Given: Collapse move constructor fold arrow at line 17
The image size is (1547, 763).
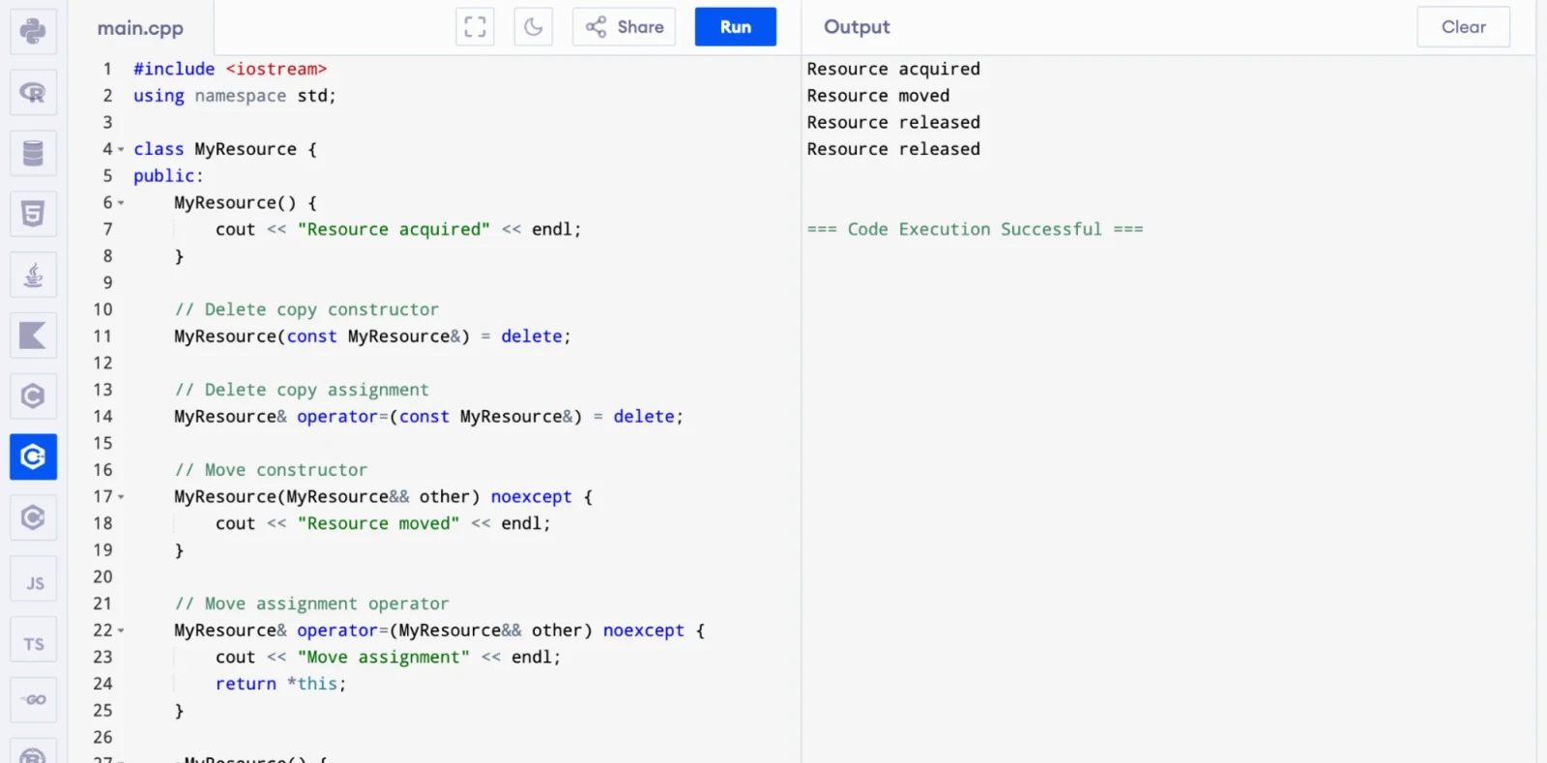Looking at the screenshot, I should point(121,496).
